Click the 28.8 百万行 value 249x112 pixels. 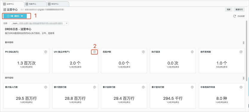point(75,98)
